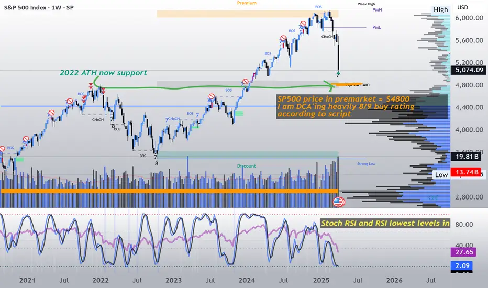The width and height of the screenshot is (488, 288).
Task: Click the 2025 label on time axis
Action: tap(321, 280)
